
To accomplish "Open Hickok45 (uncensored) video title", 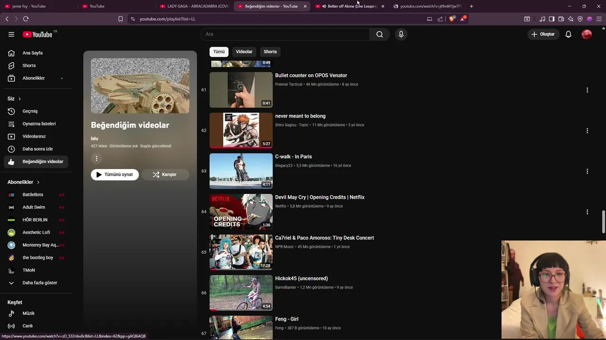I will point(302,279).
